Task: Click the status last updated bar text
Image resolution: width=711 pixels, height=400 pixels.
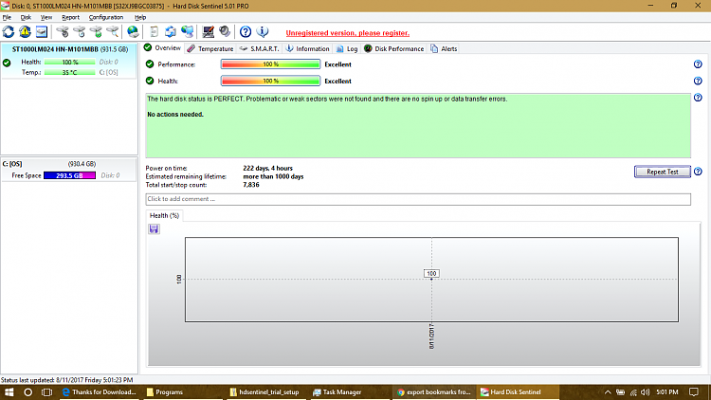Action: [67, 380]
